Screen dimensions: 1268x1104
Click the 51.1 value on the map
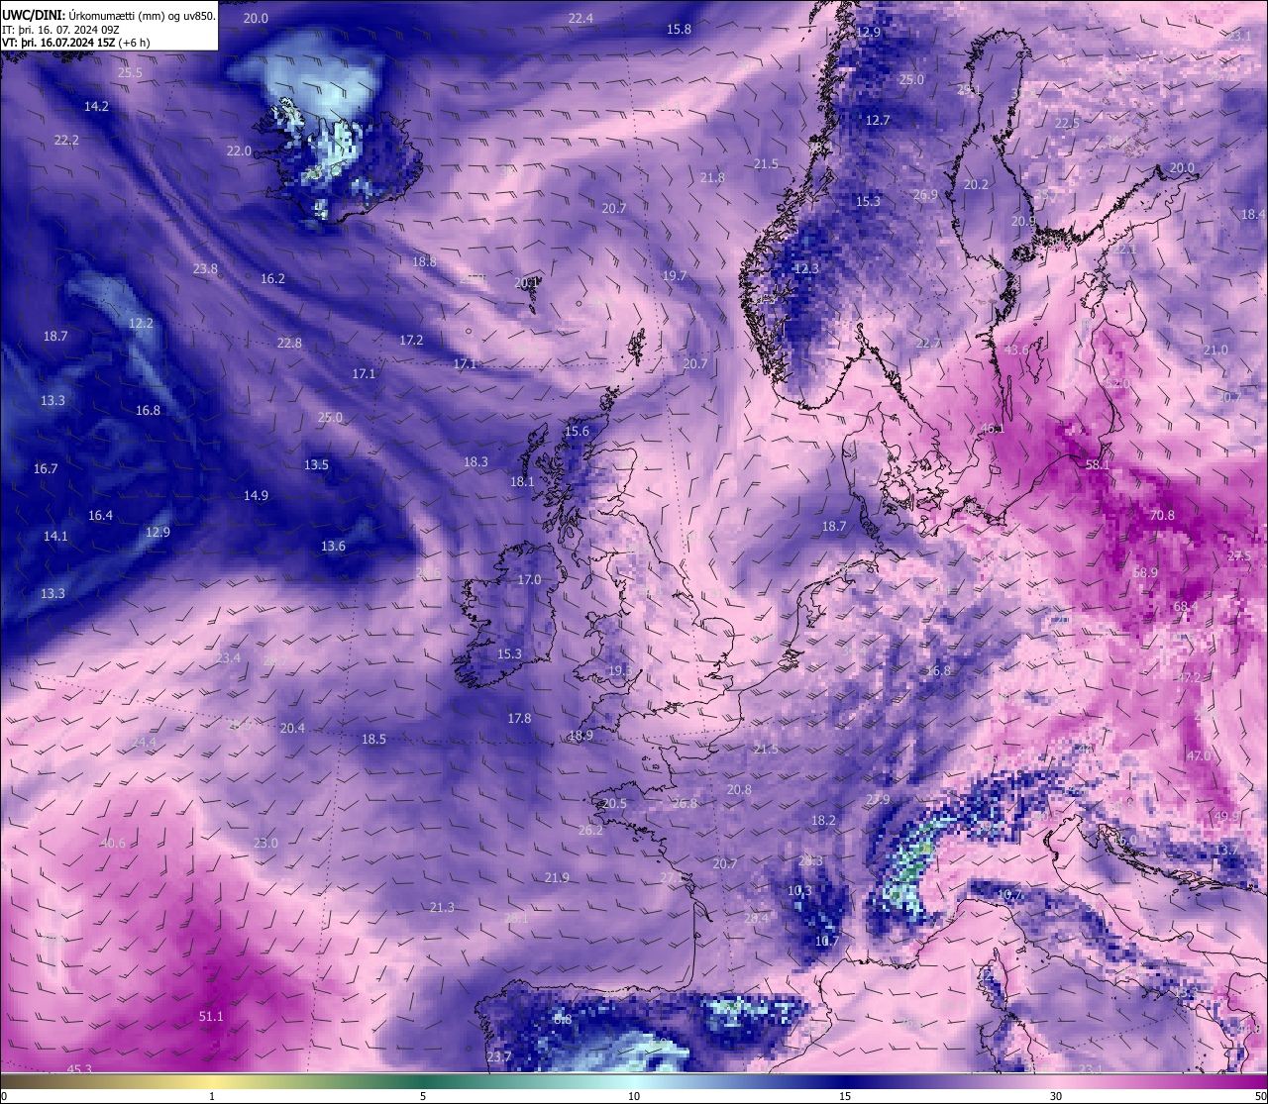coord(211,1016)
